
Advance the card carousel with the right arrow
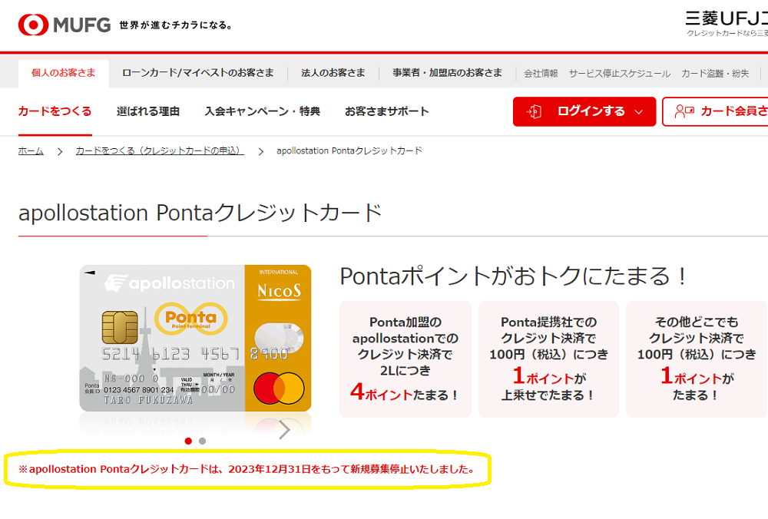click(x=285, y=429)
